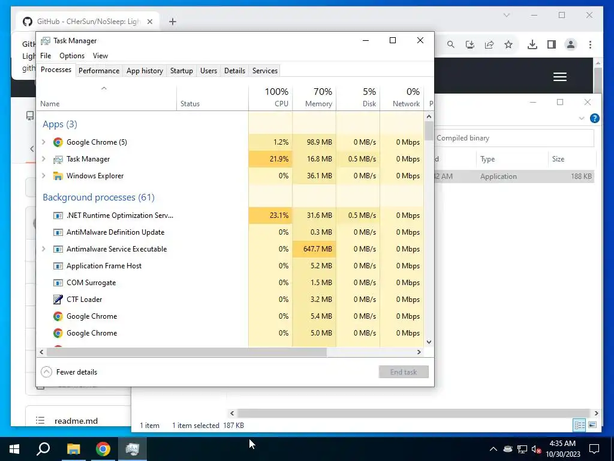Click the Compiled binary search field in Explorer
The height and width of the screenshot is (461, 614).
[514, 138]
